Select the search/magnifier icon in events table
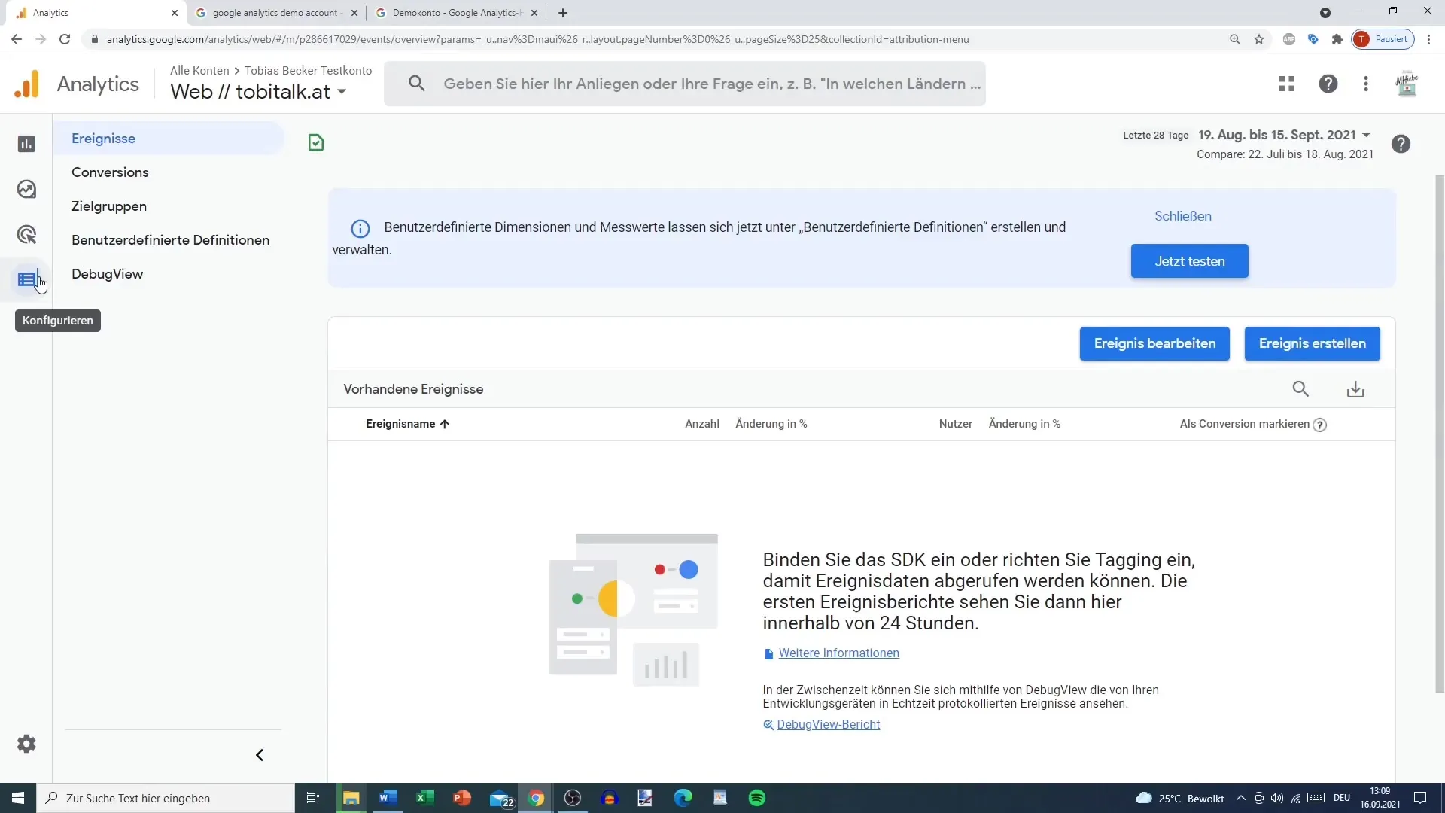1445x813 pixels. (x=1301, y=389)
